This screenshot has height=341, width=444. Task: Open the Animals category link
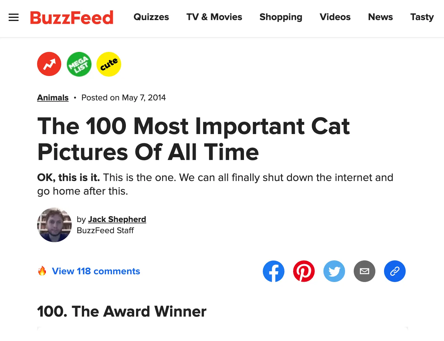(53, 97)
